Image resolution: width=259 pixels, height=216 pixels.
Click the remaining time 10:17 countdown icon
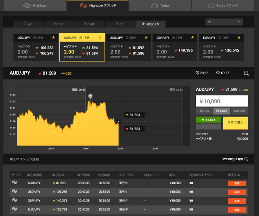tap(218, 73)
